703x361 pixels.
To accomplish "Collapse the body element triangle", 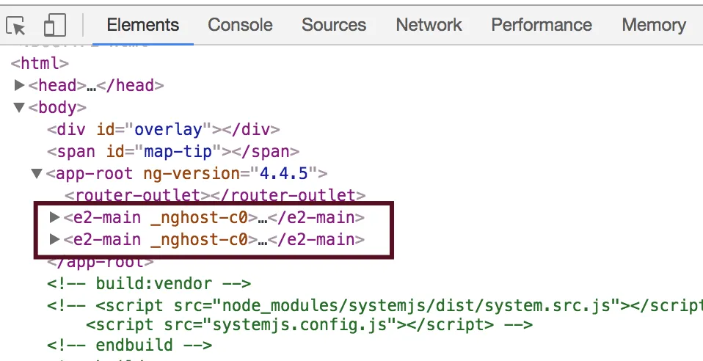I will click(x=19, y=108).
